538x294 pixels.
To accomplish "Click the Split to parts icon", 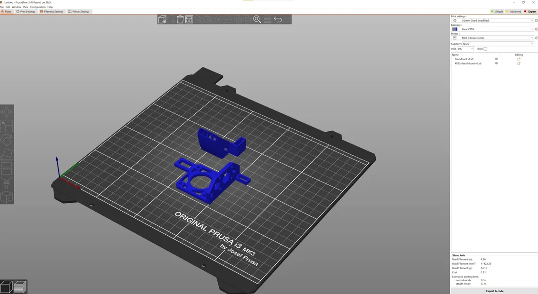I will point(247,19).
